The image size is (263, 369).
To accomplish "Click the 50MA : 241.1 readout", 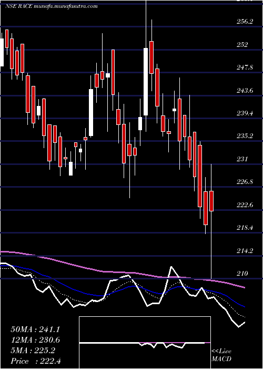I will coord(35,329).
